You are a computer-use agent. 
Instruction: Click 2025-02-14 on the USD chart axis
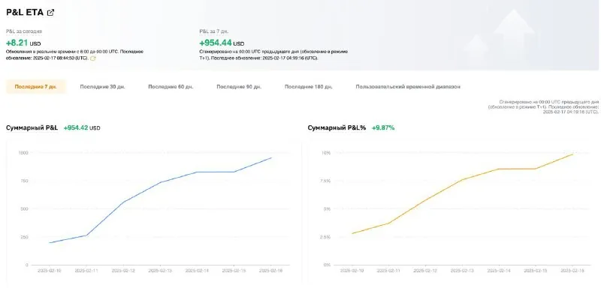click(x=197, y=271)
